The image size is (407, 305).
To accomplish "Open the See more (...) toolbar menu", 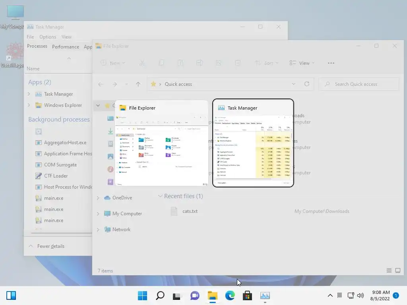I will pyautogui.click(x=331, y=63).
